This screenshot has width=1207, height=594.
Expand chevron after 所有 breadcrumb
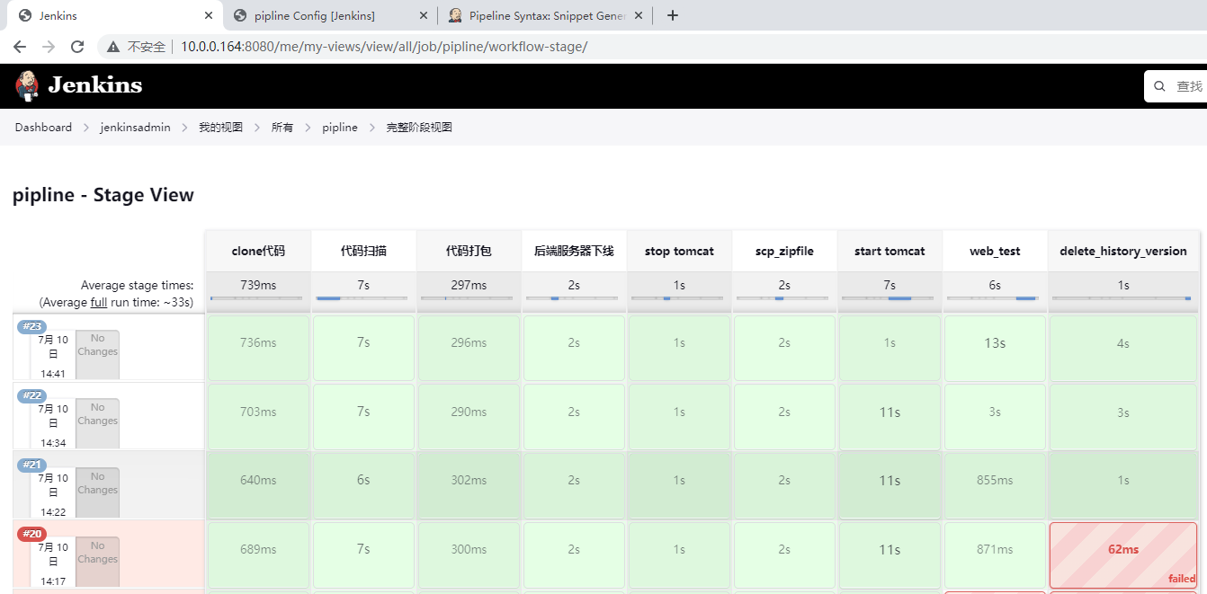[308, 128]
